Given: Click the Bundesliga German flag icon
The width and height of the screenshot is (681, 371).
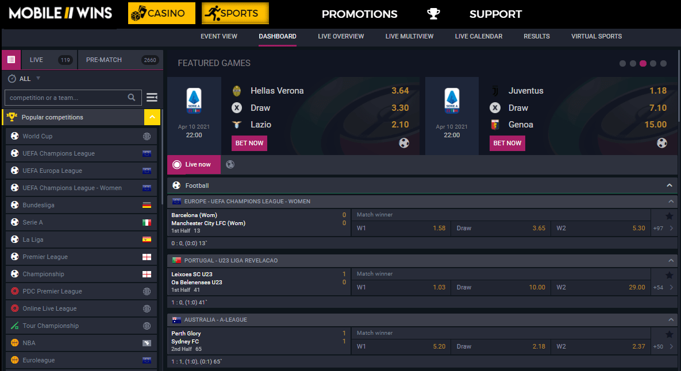Looking at the screenshot, I should click(147, 205).
